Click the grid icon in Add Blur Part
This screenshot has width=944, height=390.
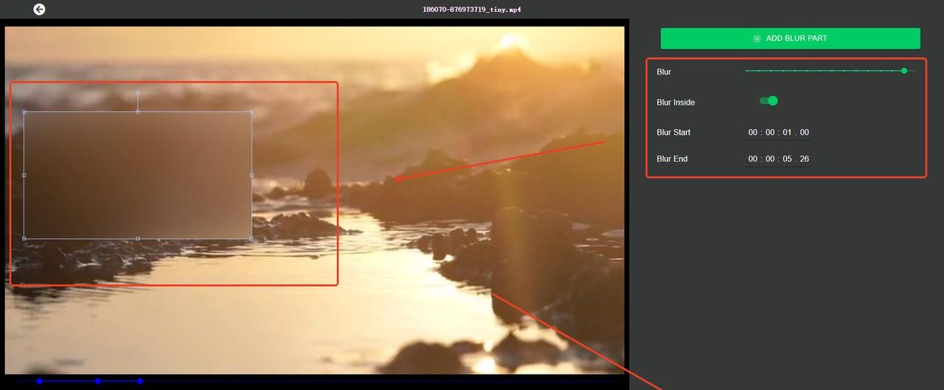(757, 38)
